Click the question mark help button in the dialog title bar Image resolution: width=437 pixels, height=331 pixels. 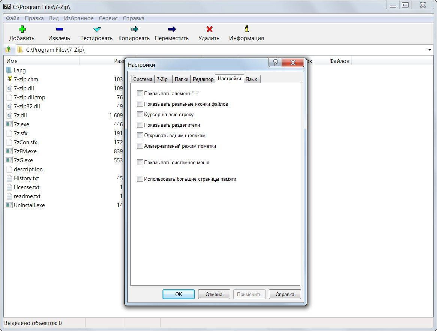point(275,63)
